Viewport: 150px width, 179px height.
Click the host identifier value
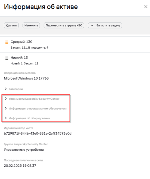tap(38, 133)
